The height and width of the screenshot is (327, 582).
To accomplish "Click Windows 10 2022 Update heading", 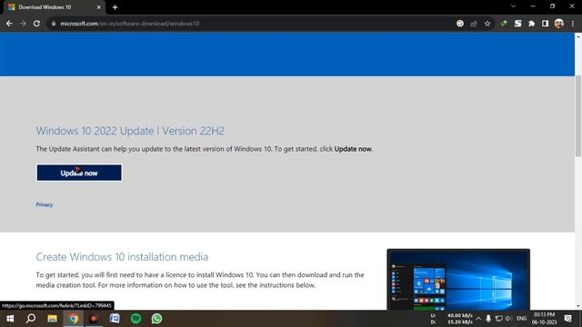I will click(130, 131).
